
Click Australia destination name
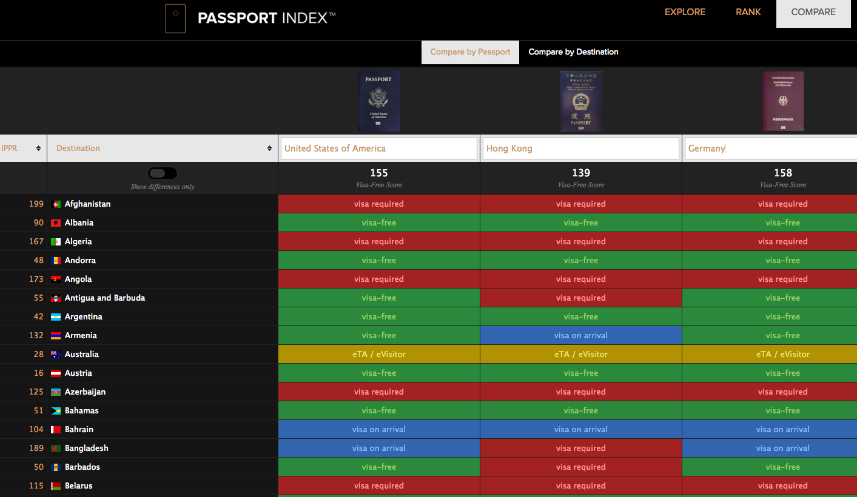tap(82, 355)
